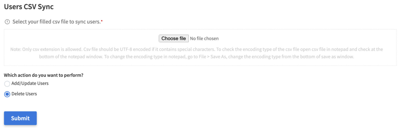Click the red required asterisk
This screenshot has width=400, height=128.
tap(102, 21)
